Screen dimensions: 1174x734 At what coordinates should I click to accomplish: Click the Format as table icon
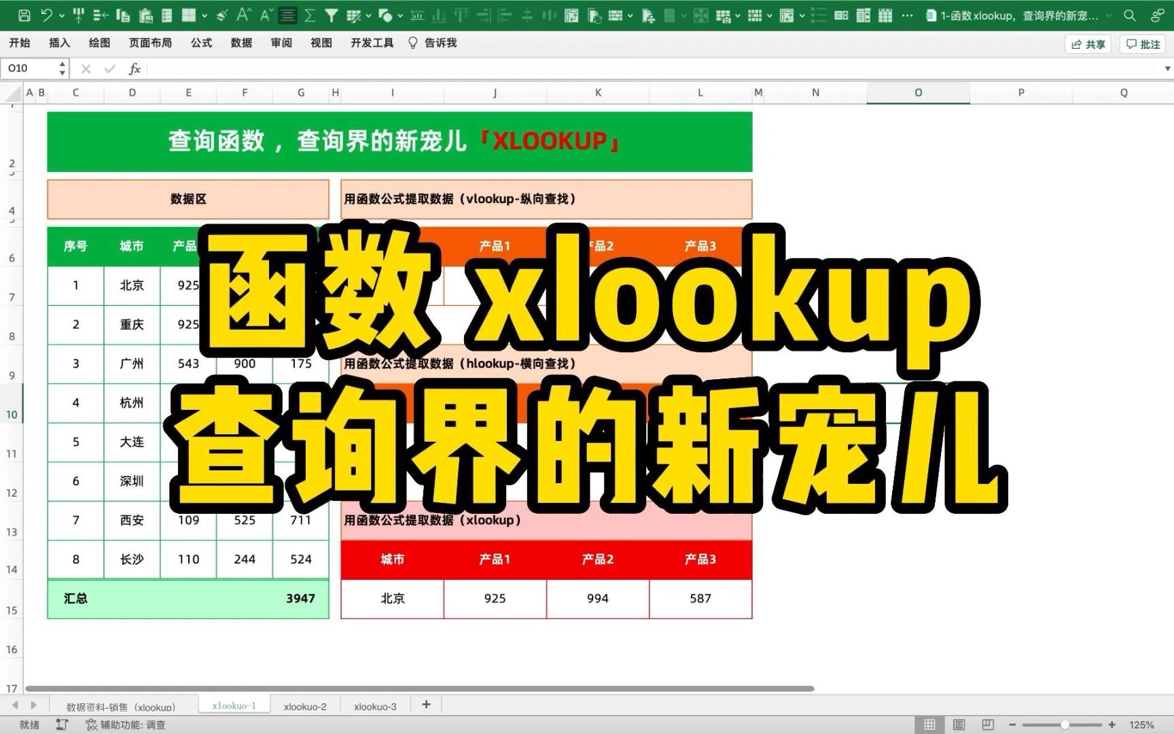353,16
